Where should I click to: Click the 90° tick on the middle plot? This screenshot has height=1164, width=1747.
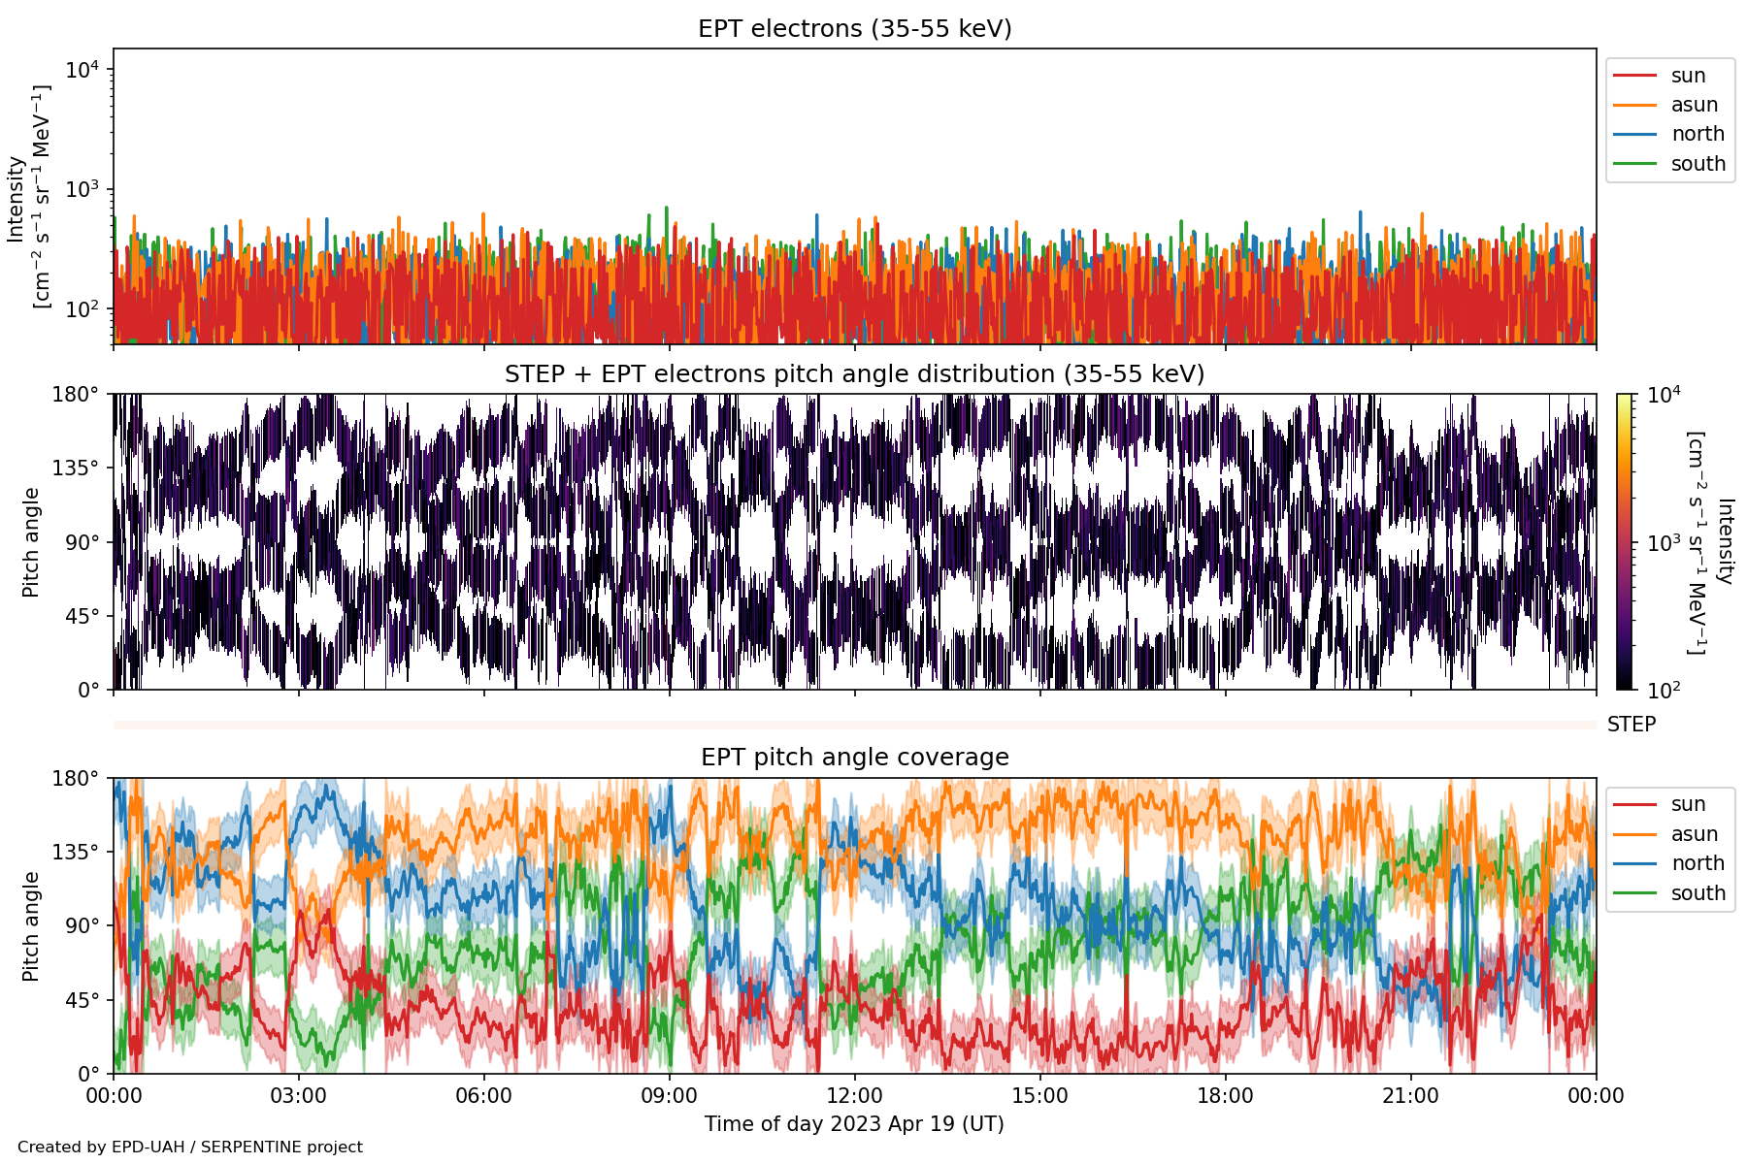pos(82,542)
